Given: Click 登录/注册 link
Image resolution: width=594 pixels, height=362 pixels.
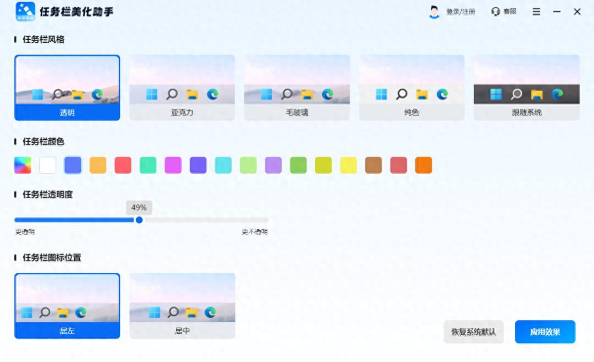Looking at the screenshot, I should coord(460,12).
